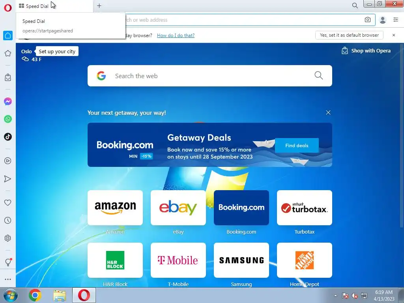Dismiss the default browser prompt bar
Viewport: 404px width, 303px height.
(x=394, y=35)
